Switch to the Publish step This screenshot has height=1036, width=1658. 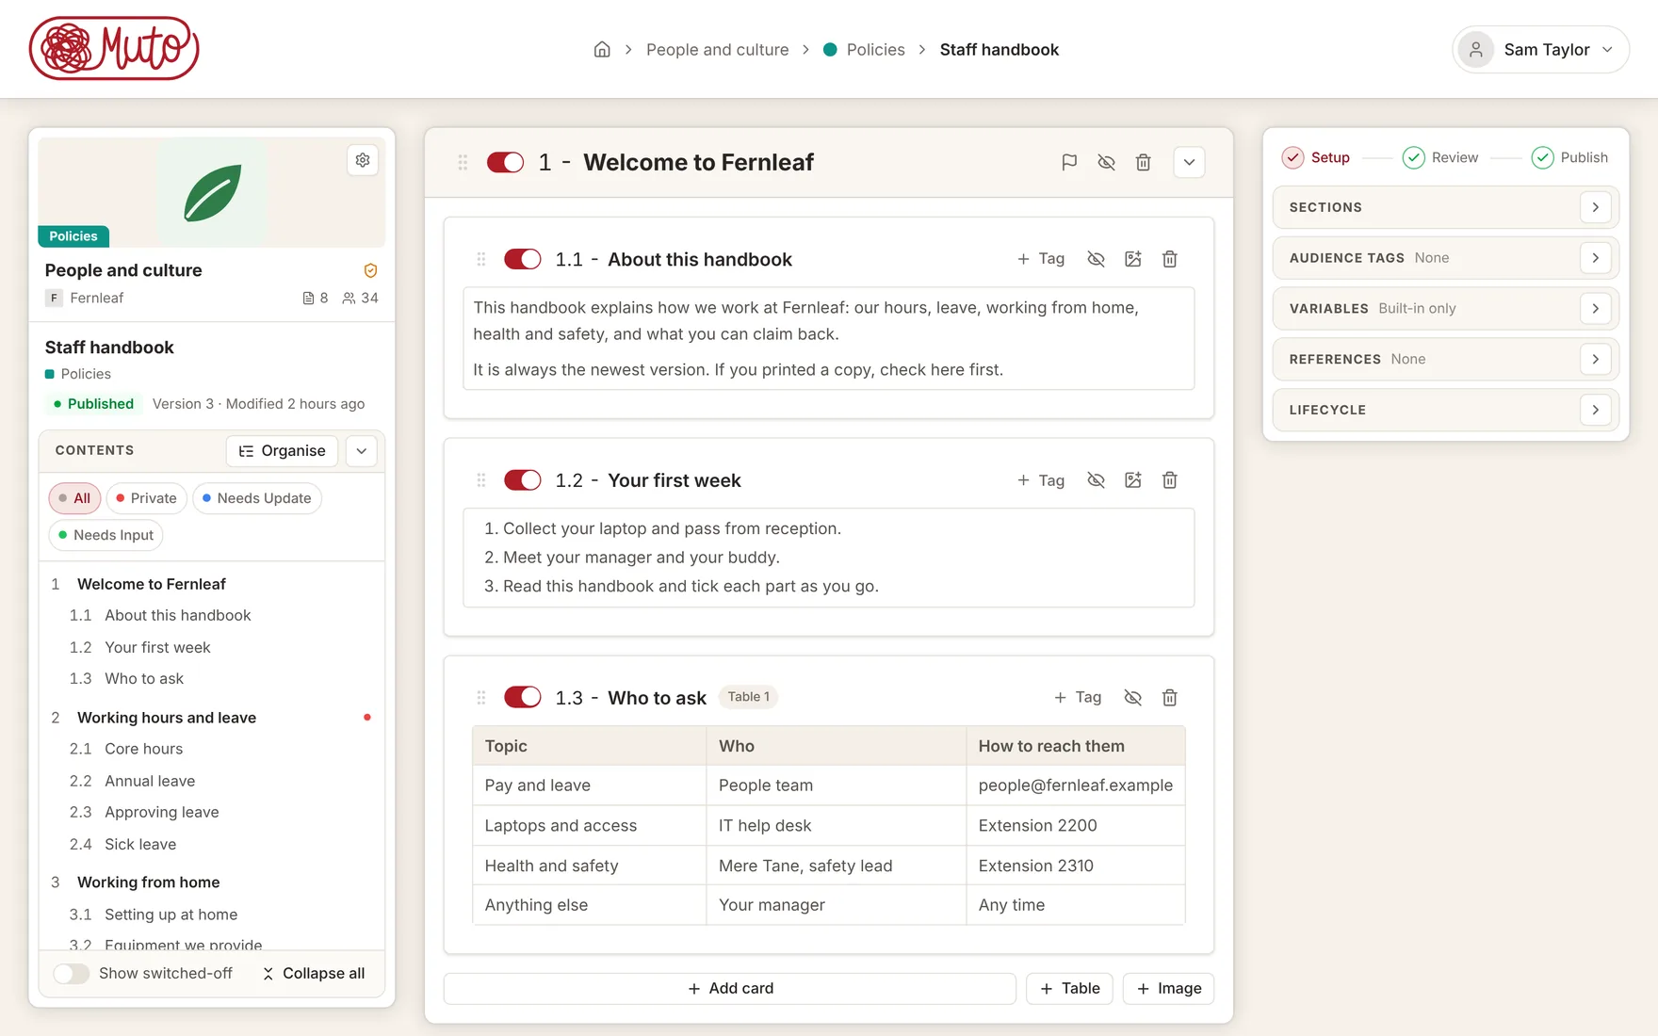coord(1569,157)
